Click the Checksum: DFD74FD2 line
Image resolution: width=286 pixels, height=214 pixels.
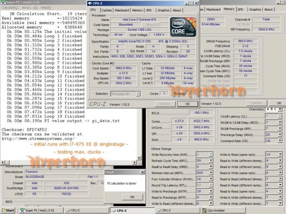[24, 130]
